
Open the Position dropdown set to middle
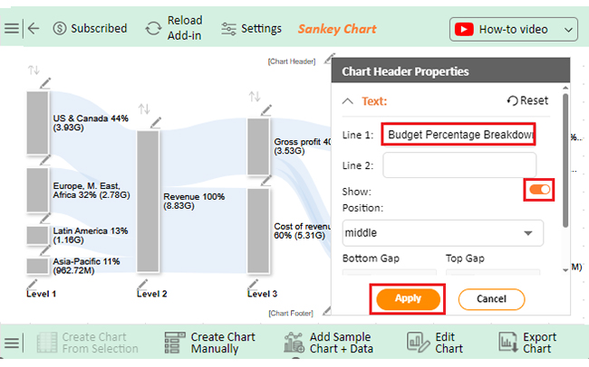tap(442, 232)
